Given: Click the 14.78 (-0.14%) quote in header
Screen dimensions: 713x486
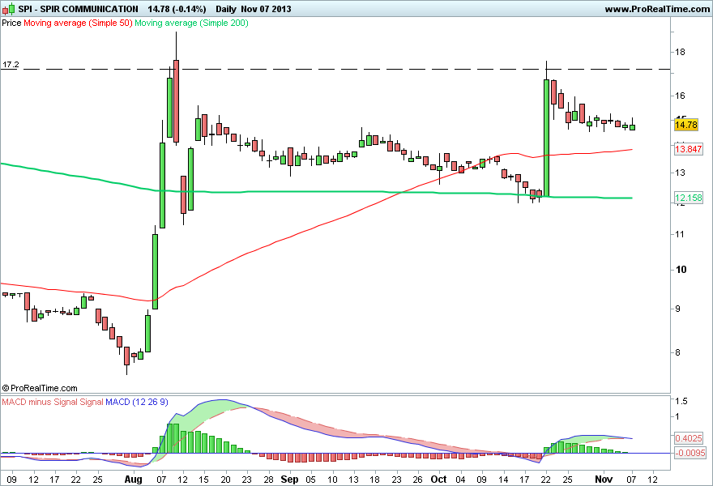Looking at the screenshot, I should [177, 9].
